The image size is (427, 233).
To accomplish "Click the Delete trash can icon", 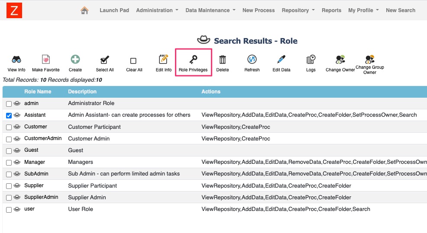I will 223,59.
